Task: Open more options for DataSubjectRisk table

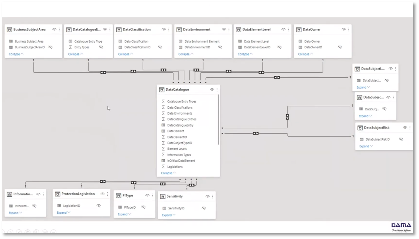Action: pos(410,128)
